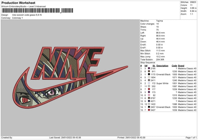
Task: Click the pink swatch beside 82 stitches
Action: tap(149, 95)
